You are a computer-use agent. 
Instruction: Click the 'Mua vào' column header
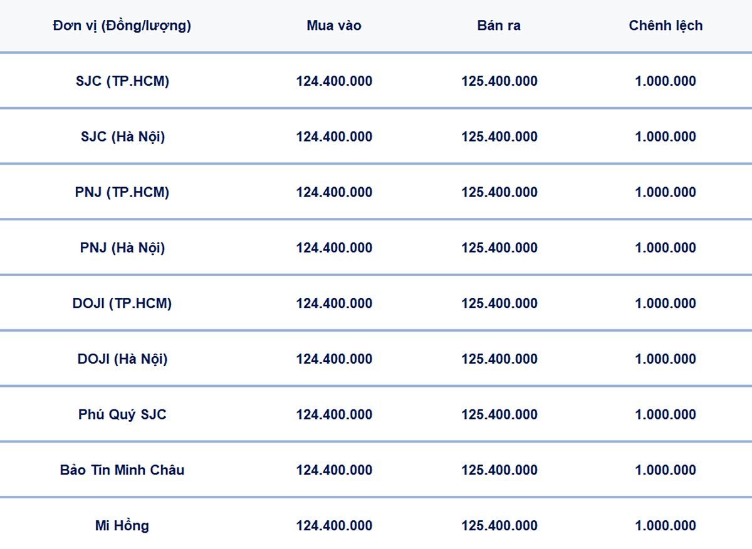coord(334,26)
